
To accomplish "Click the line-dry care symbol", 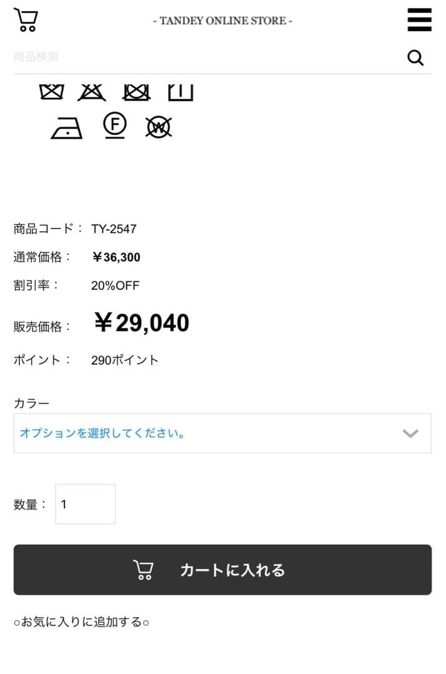I will tap(180, 92).
